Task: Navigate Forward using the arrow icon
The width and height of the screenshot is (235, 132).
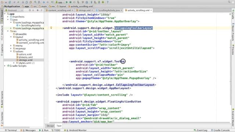Action: coord(47,2)
